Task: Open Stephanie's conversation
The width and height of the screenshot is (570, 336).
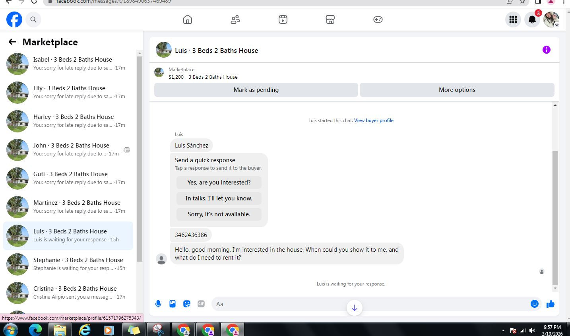Action: [68, 264]
